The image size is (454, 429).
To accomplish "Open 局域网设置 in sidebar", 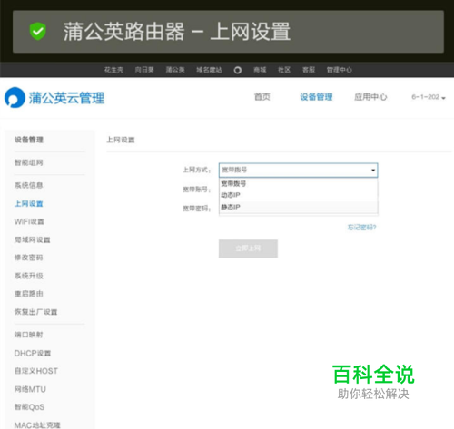I will tap(33, 240).
